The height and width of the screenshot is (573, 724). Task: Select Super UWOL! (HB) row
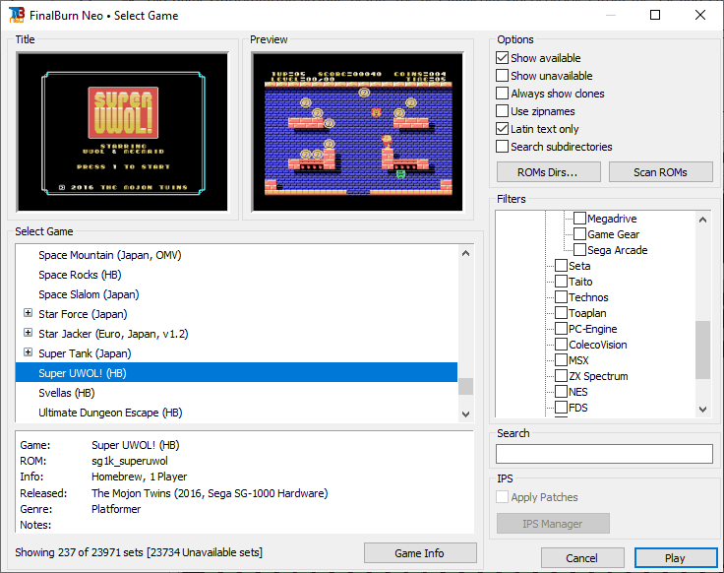pyautogui.click(x=236, y=372)
